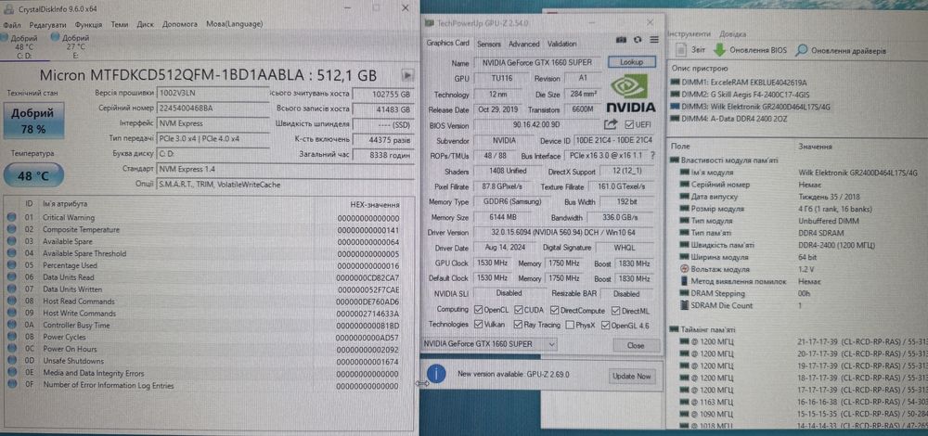Open the Інструменти menu in AIDA64

click(690, 34)
